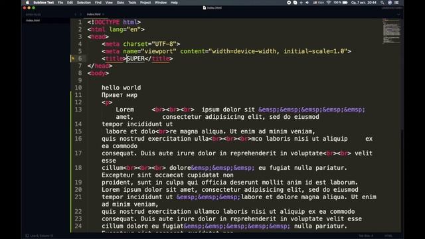
Task: Open the Window menu
Action: tap(161, 3)
